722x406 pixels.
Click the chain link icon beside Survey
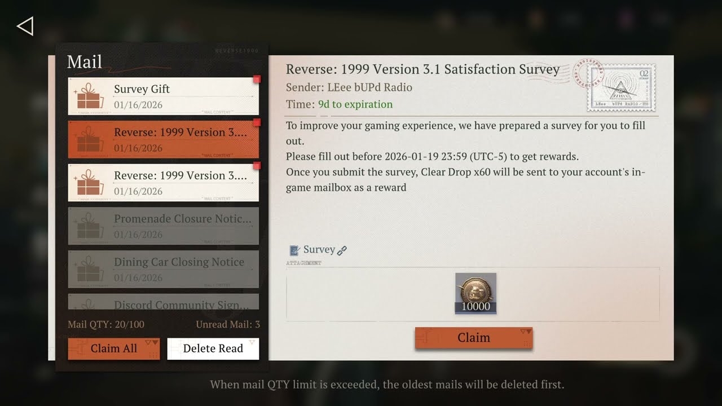pyautogui.click(x=342, y=250)
